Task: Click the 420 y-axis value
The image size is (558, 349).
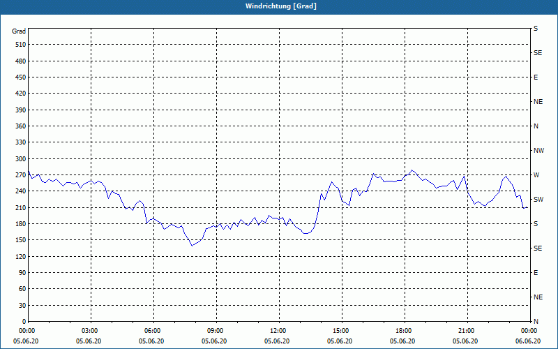Action: (x=20, y=94)
